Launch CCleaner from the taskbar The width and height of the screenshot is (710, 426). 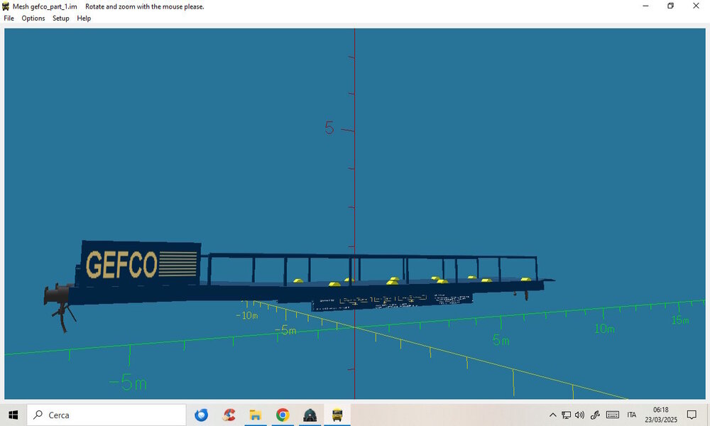[229, 415]
